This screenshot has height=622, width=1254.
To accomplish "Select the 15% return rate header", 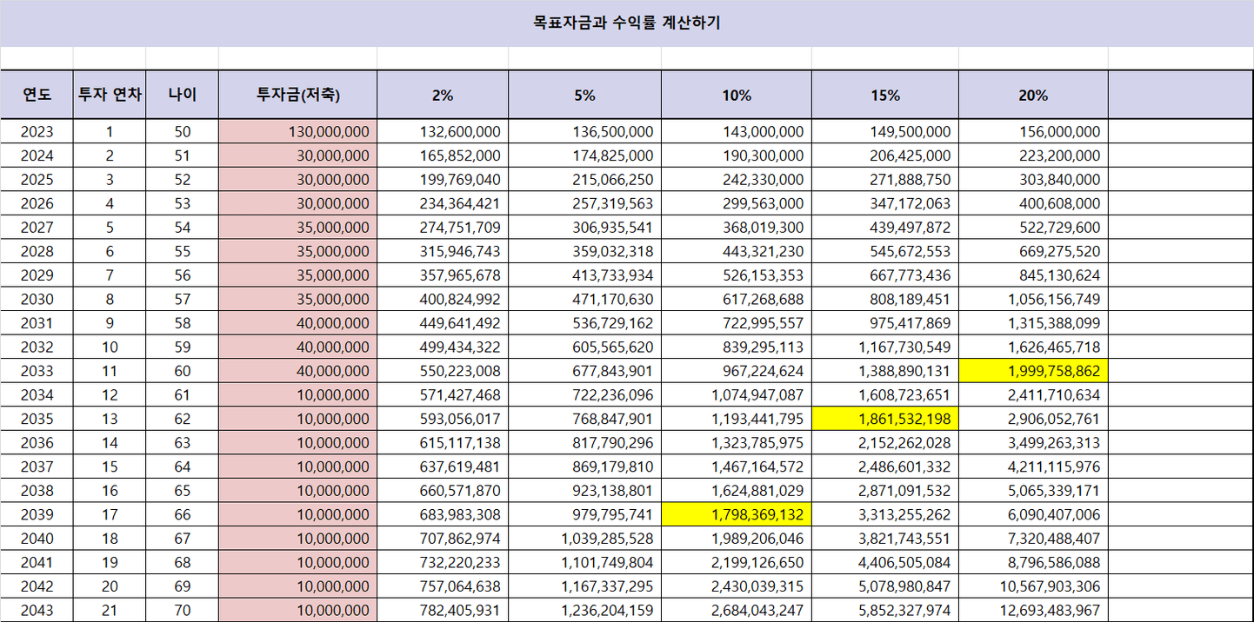I will tap(884, 95).
